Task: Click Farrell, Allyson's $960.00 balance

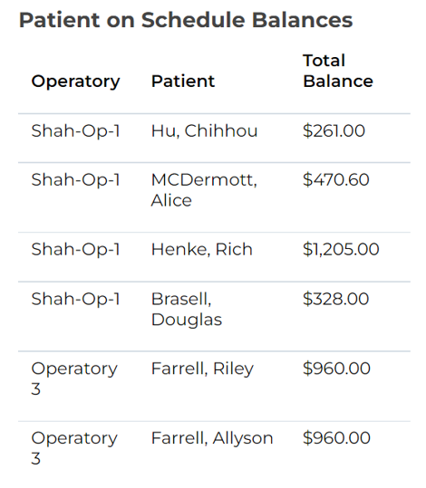Action: [x=336, y=438]
